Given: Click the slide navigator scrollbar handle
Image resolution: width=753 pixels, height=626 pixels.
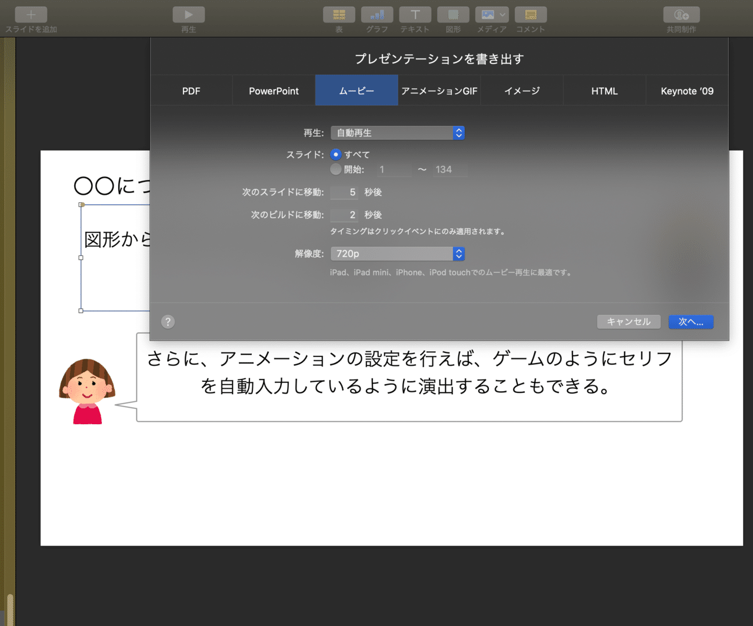Looking at the screenshot, I should coord(10,610).
